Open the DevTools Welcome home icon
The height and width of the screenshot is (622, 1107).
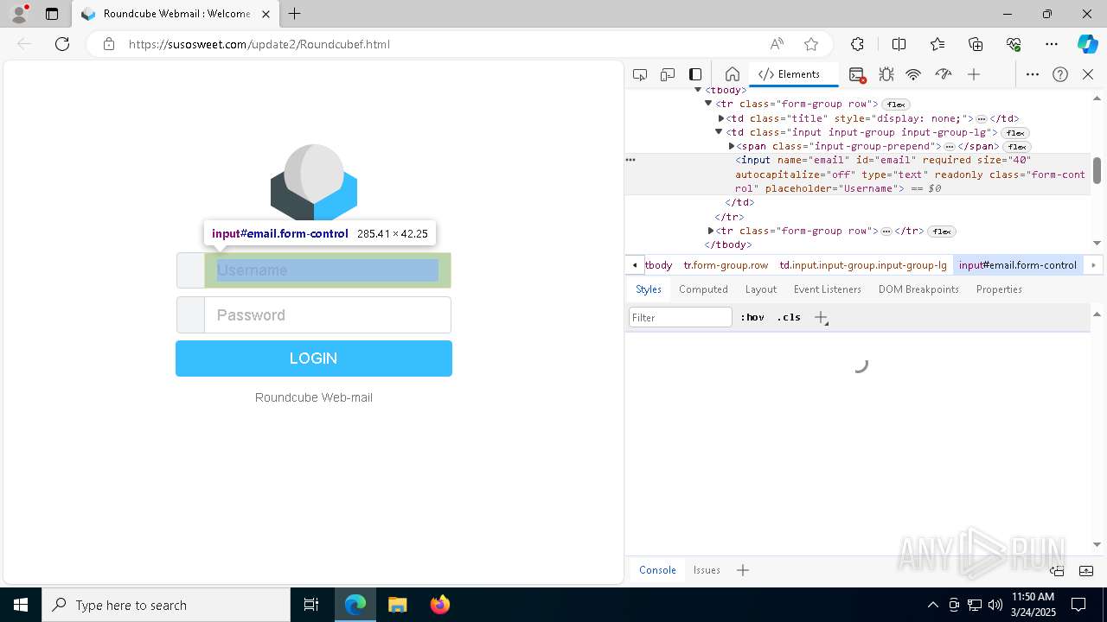[x=732, y=74]
